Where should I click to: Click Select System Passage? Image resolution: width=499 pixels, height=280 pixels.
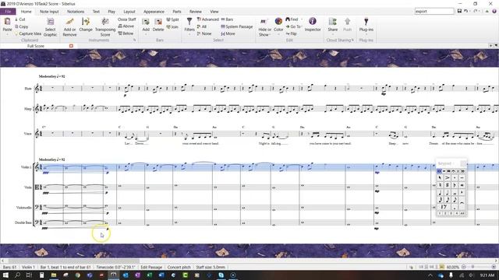click(x=237, y=26)
